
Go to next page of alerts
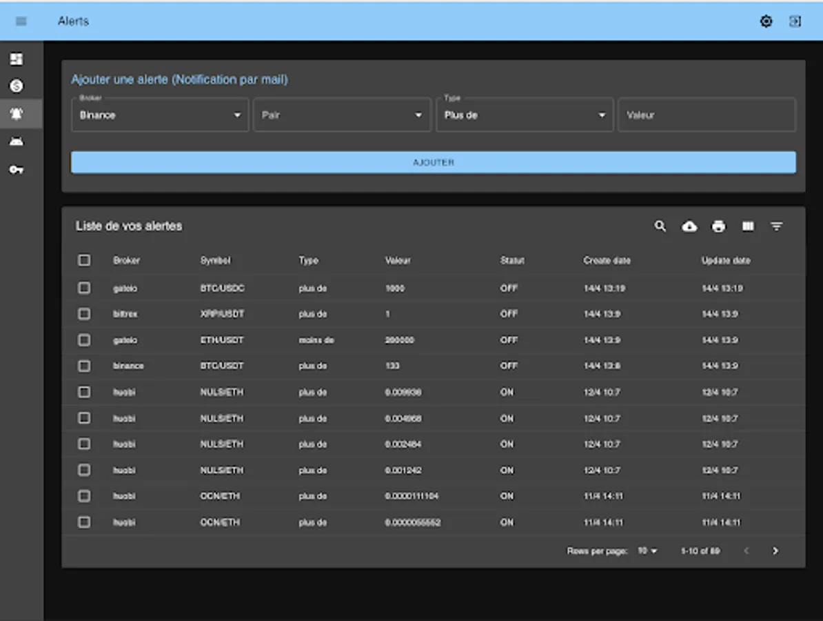coord(775,551)
